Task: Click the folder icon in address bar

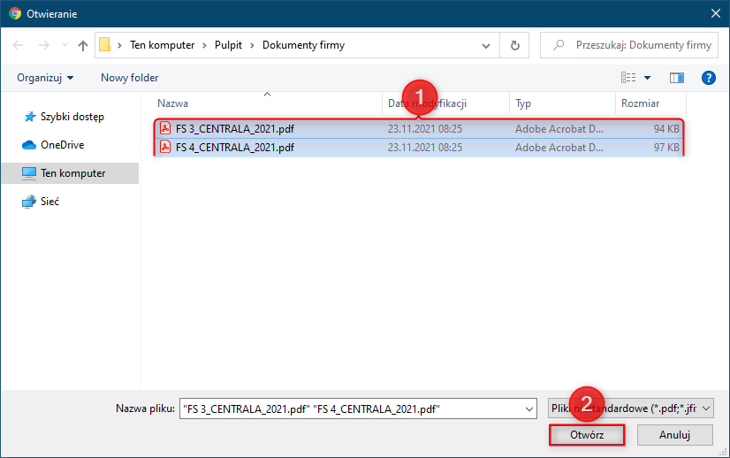Action: pyautogui.click(x=105, y=45)
